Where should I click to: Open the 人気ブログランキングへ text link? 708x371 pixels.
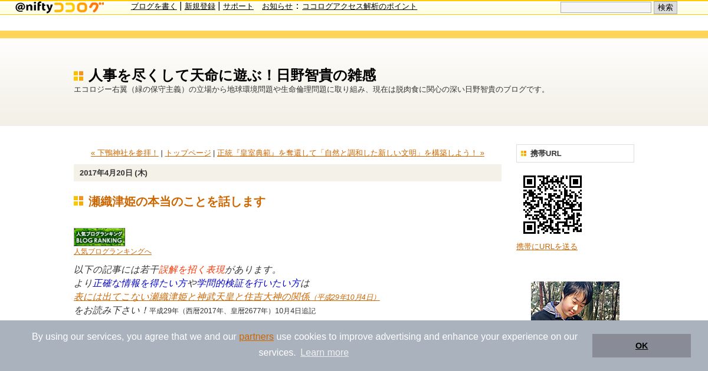click(113, 251)
